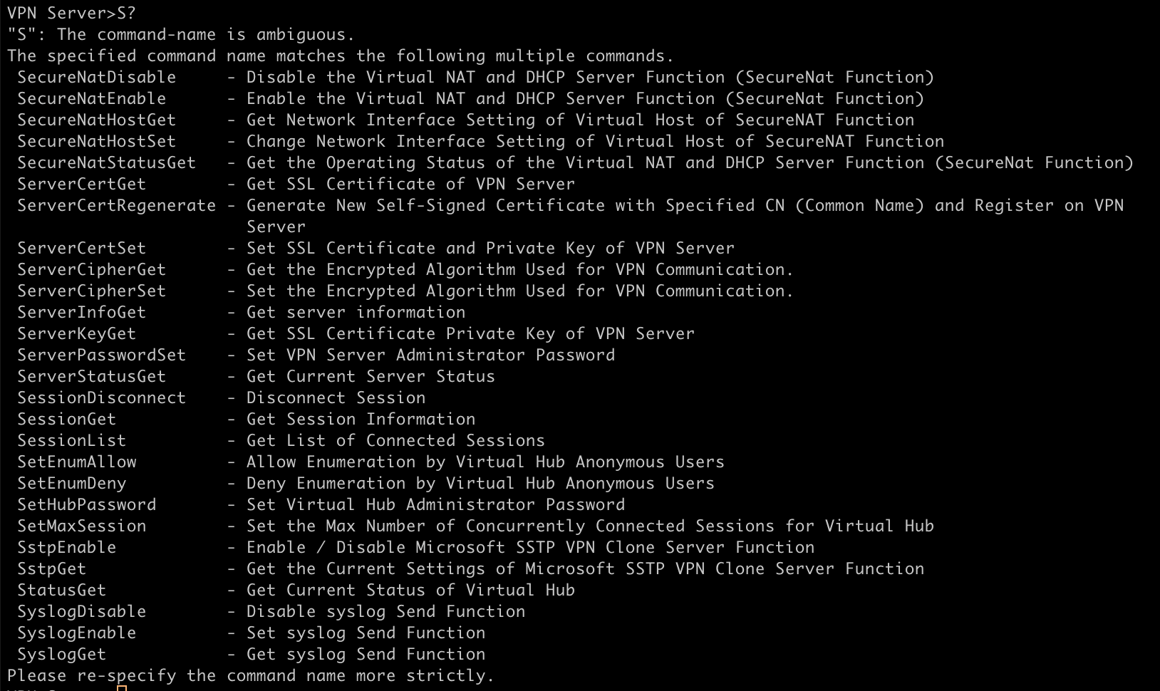The image size is (1160, 691).
Task: Select the SecureNatEnable command text
Action: (92, 98)
